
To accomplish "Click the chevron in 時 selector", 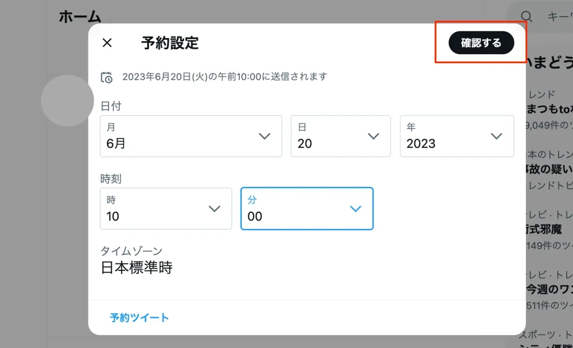I will point(214,208).
